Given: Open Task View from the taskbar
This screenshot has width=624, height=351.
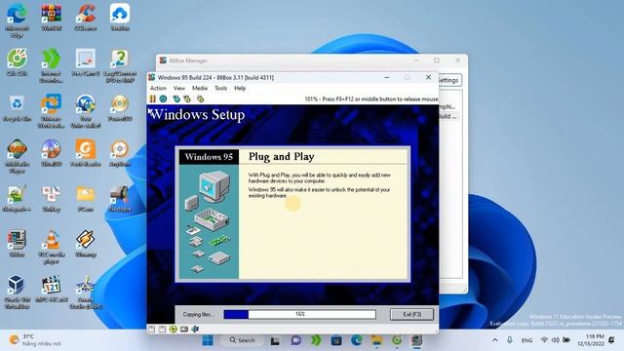Looking at the screenshot, I should tap(275, 340).
